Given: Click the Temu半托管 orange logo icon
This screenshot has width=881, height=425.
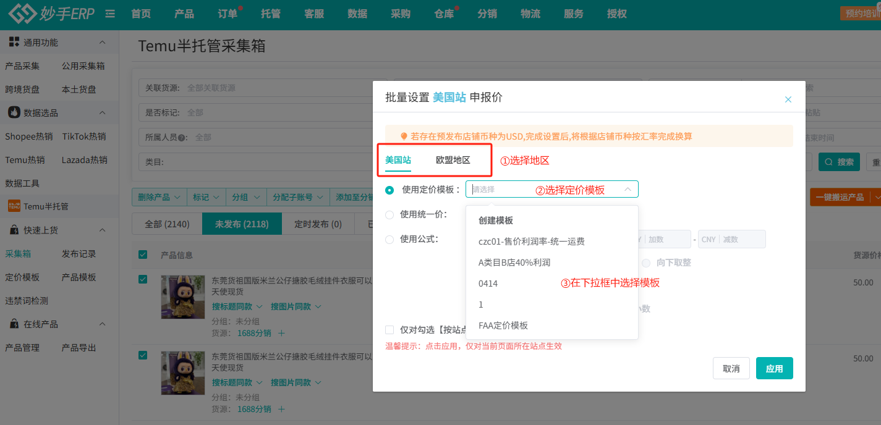Looking at the screenshot, I should (x=14, y=206).
